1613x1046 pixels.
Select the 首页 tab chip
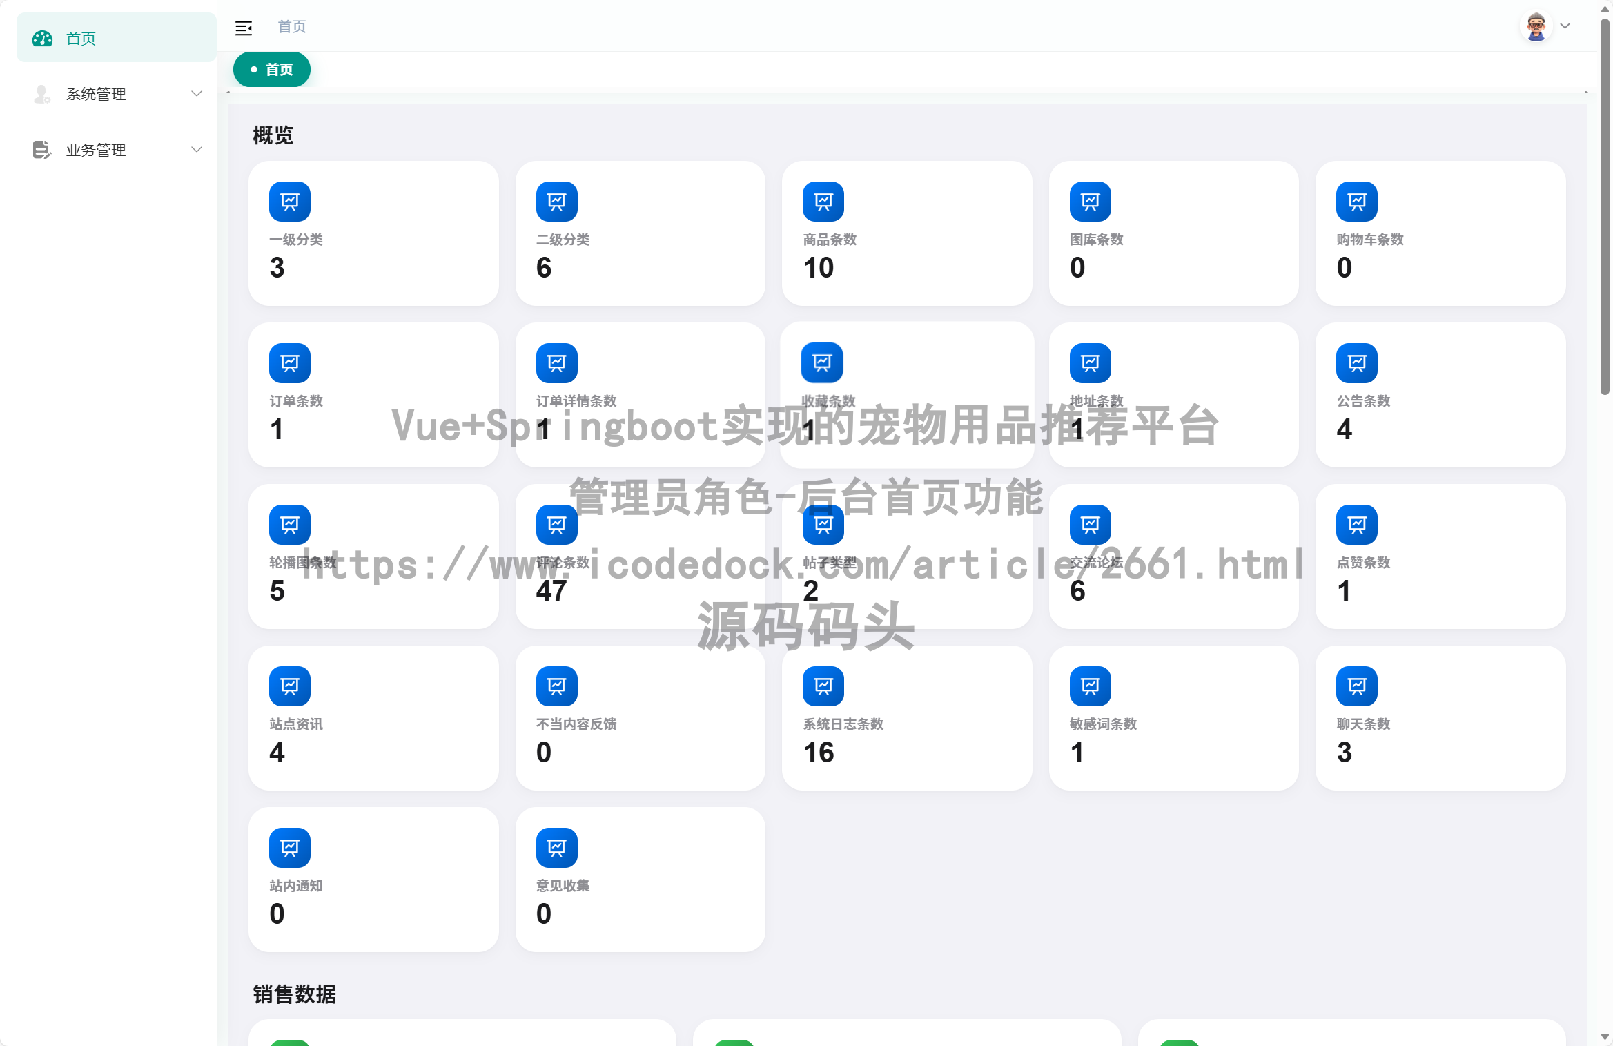point(271,69)
